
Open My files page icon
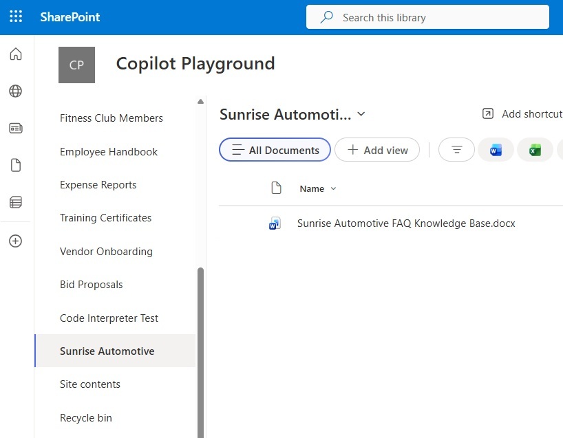[15, 165]
